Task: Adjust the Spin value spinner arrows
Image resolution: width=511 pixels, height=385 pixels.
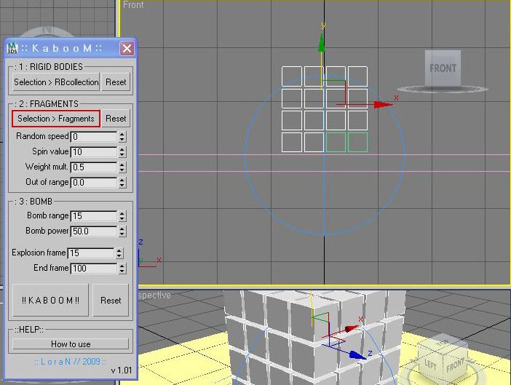Action: tap(122, 152)
